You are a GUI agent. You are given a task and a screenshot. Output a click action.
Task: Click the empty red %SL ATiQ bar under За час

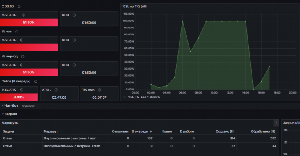[29, 47]
